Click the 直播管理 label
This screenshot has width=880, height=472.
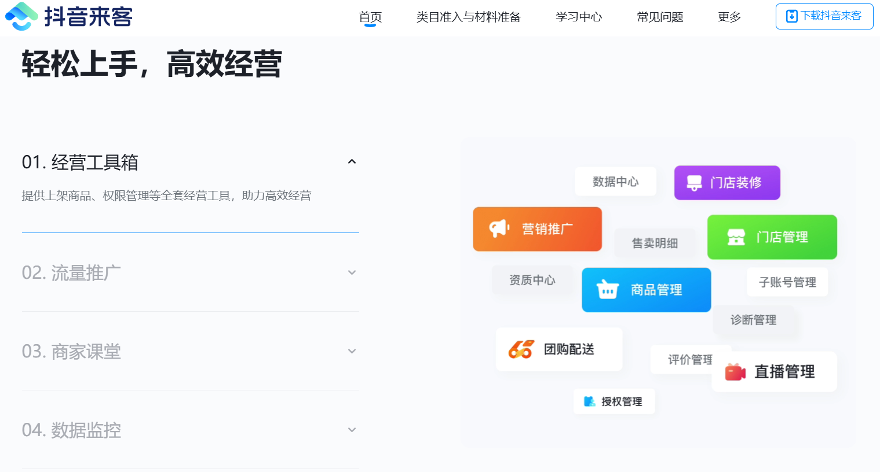point(784,372)
